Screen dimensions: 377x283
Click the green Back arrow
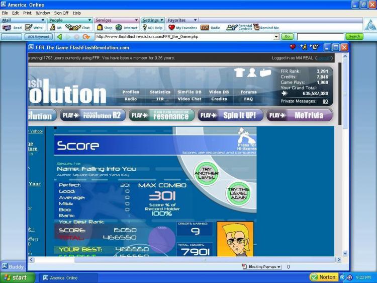[x=59, y=37]
